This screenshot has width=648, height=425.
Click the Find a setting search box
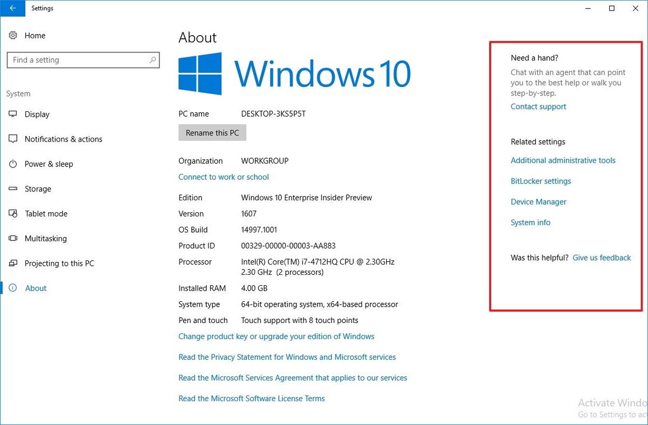click(x=83, y=60)
